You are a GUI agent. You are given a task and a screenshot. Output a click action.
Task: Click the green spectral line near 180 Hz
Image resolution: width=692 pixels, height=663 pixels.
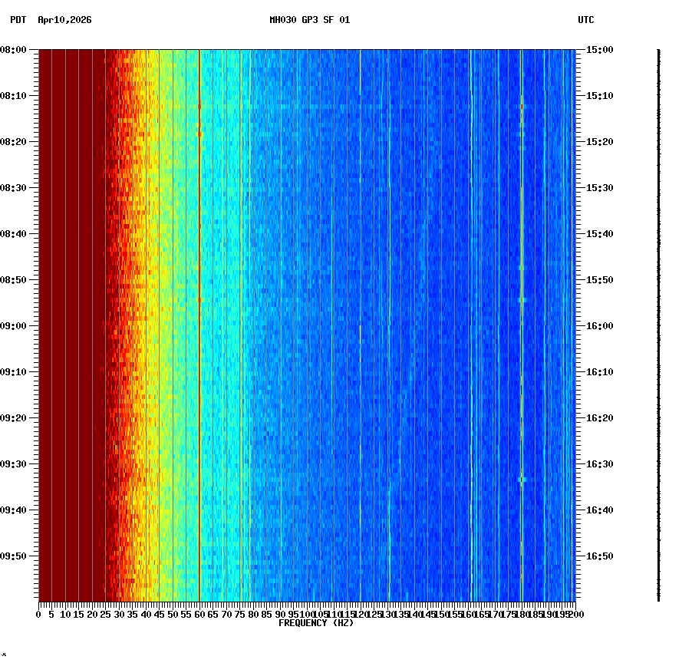[x=522, y=307]
